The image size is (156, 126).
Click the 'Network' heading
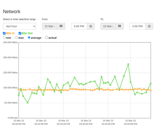pyautogui.click(x=12, y=12)
